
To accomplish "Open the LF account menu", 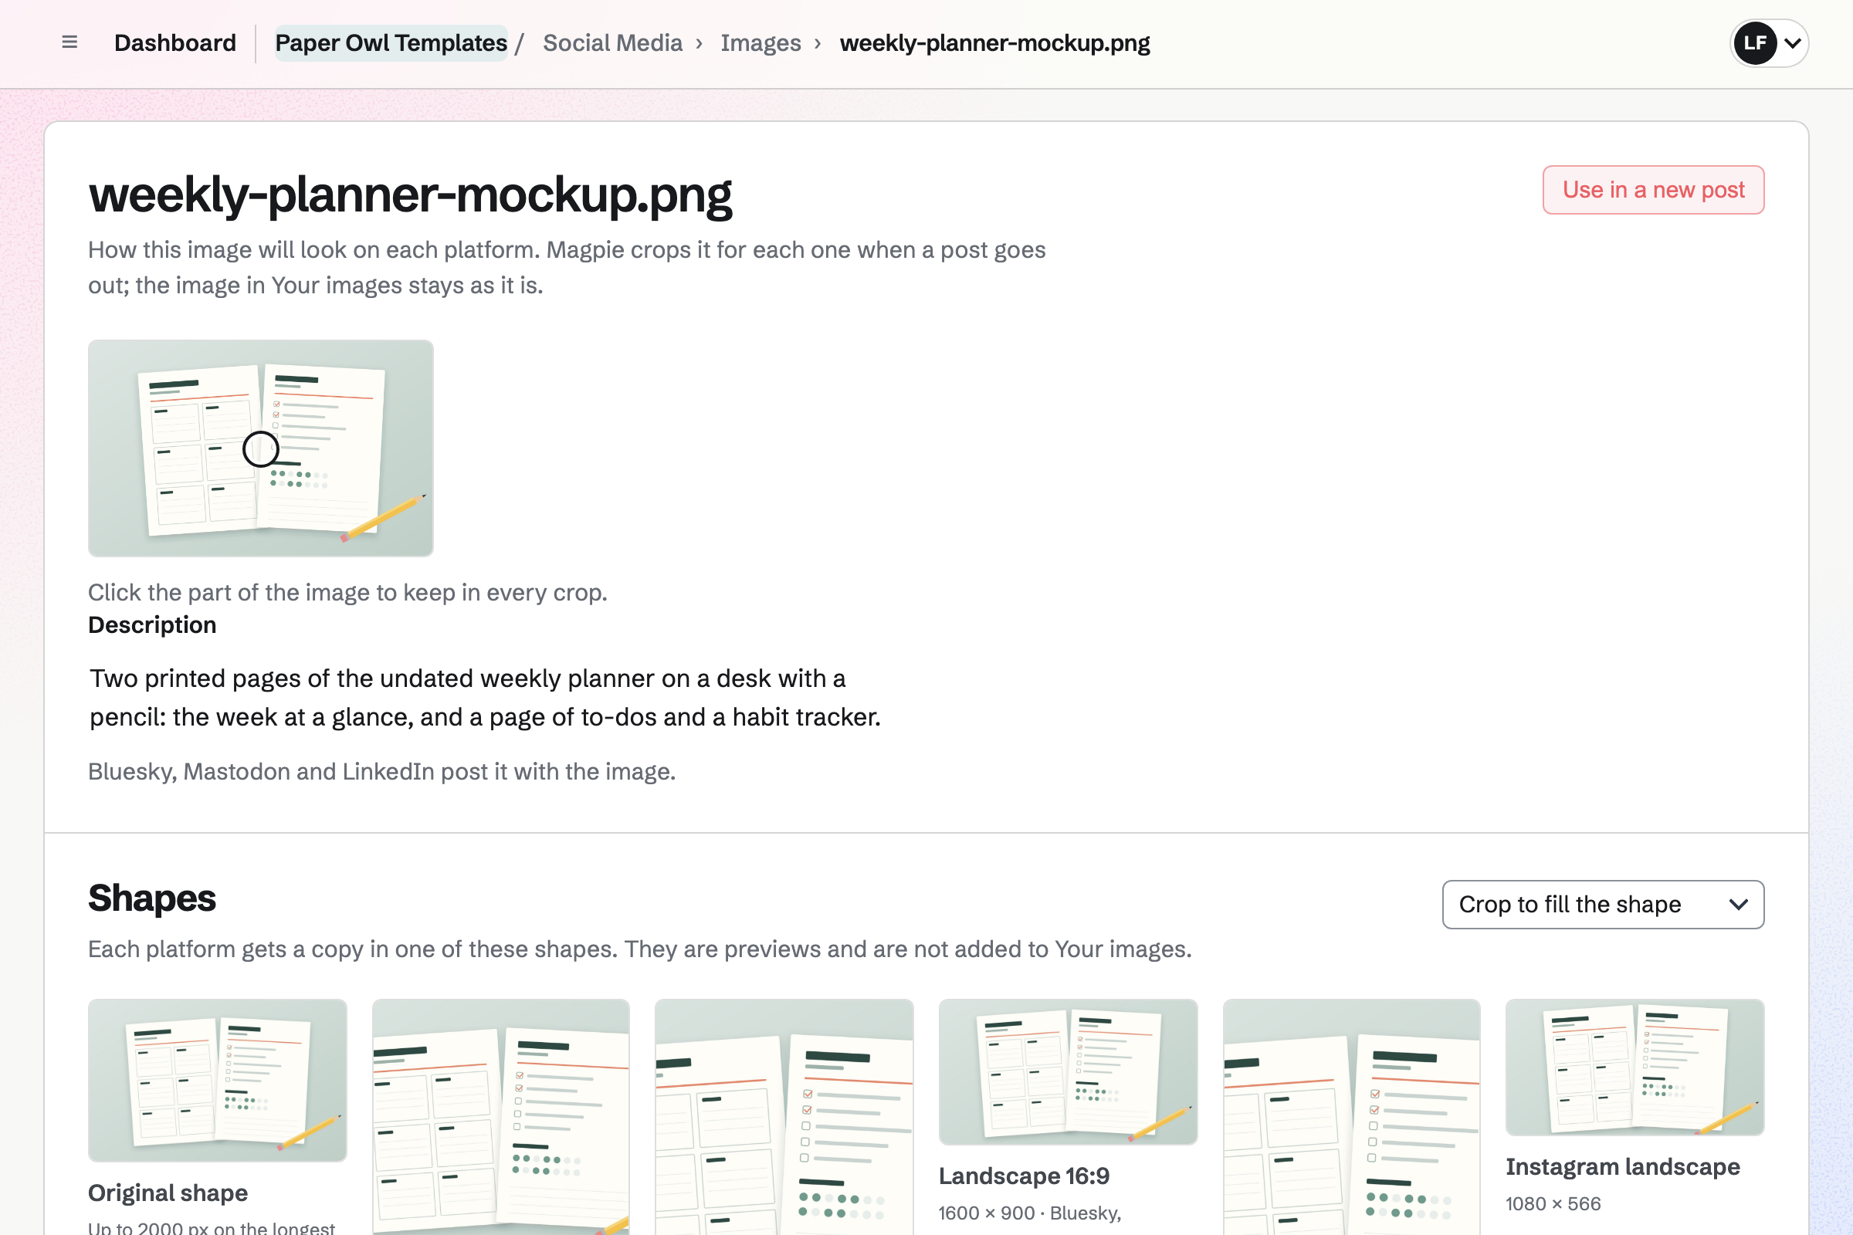I will pos(1769,42).
